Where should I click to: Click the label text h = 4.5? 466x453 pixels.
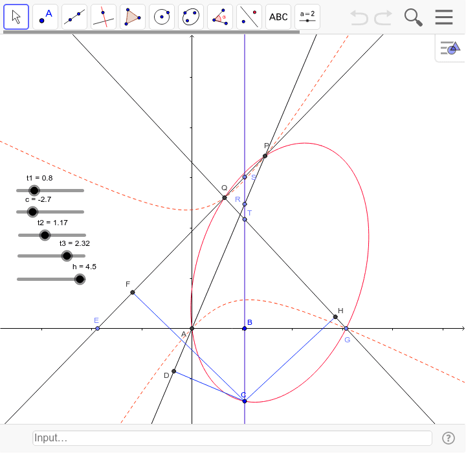click(84, 267)
